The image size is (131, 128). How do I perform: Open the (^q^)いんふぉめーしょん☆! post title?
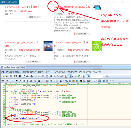pos(17,7)
